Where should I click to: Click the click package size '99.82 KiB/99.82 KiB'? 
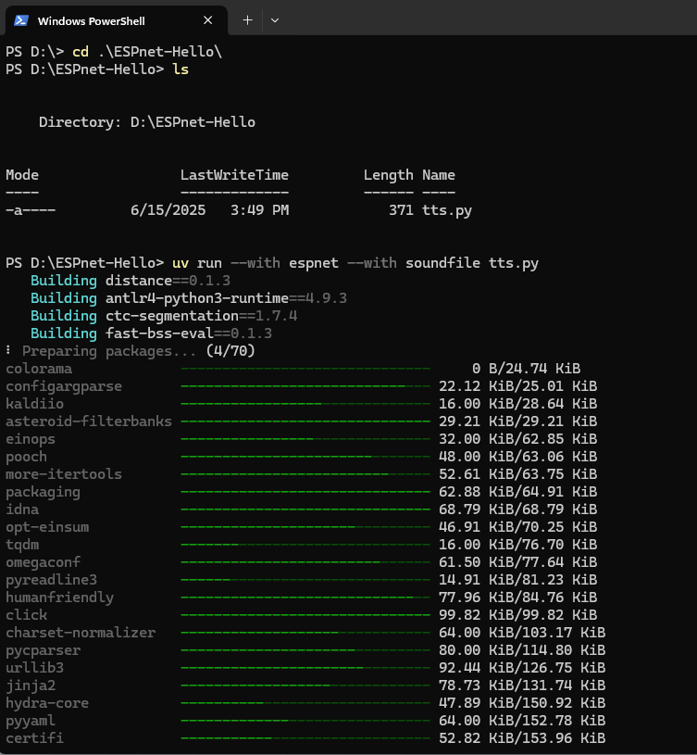(517, 615)
